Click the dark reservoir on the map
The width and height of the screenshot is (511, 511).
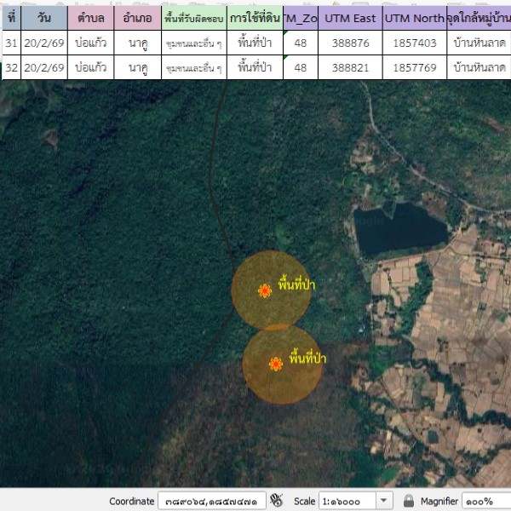[x=399, y=232]
